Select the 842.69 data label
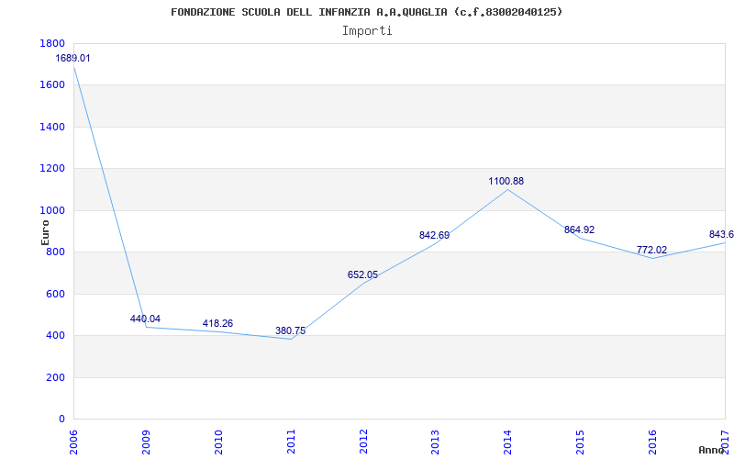Viewport: 734px width, 459px height. [x=434, y=236]
